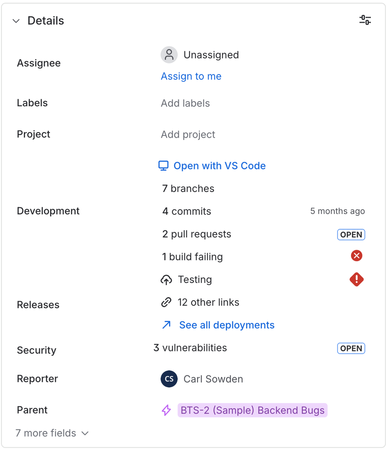Click the configure details settings icon
This screenshot has height=450, width=388.
pos(365,20)
